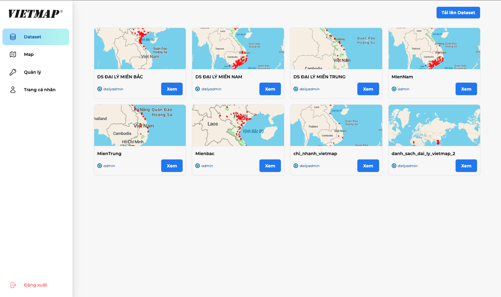Image resolution: width=501 pixels, height=297 pixels.
Task: Open MienNam dataset with Xem button
Action: click(466, 89)
